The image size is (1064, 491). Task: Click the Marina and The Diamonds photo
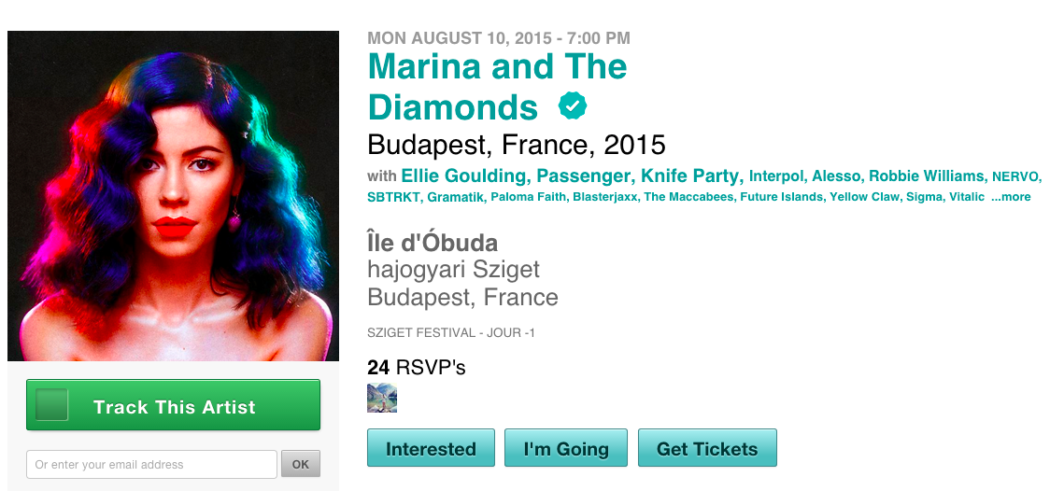coord(173,196)
